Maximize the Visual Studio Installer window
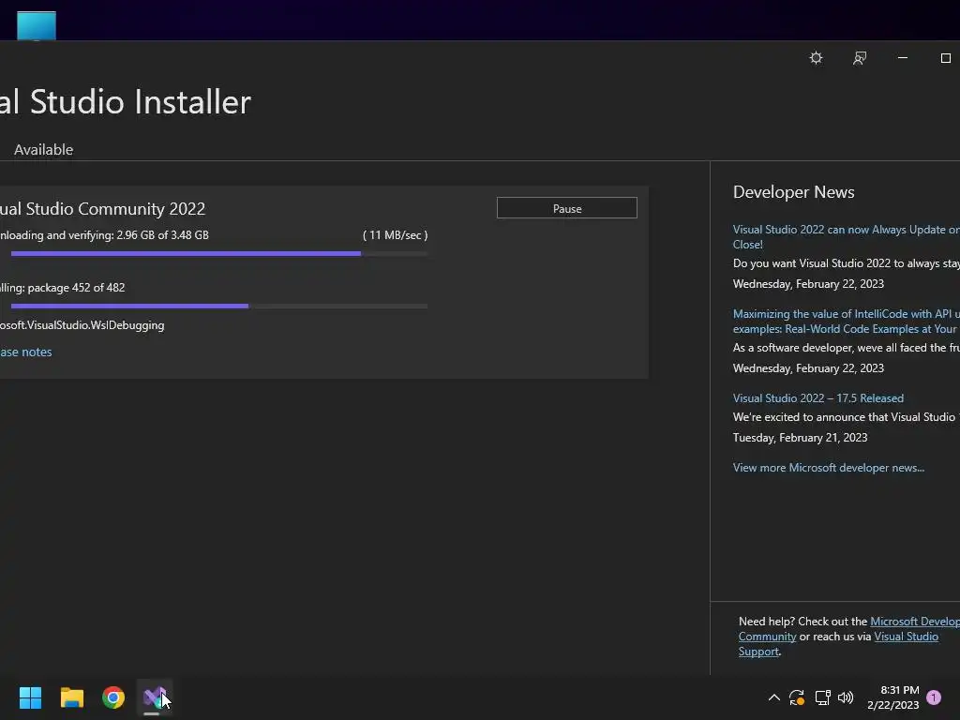960x720 pixels. pos(945,58)
